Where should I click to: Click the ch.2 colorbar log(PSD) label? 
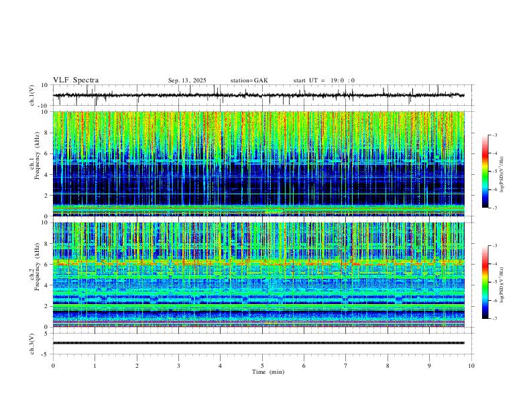click(x=501, y=285)
